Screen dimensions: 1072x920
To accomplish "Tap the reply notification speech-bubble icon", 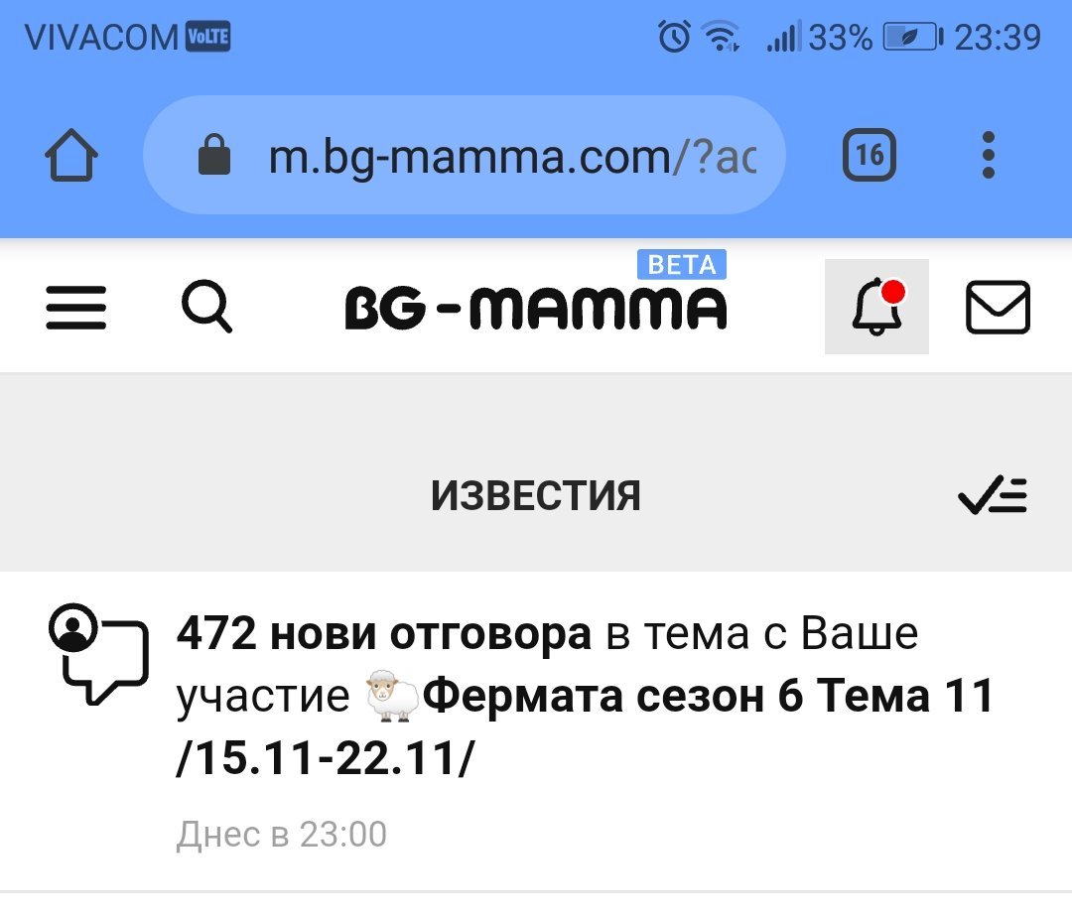I will [97, 652].
